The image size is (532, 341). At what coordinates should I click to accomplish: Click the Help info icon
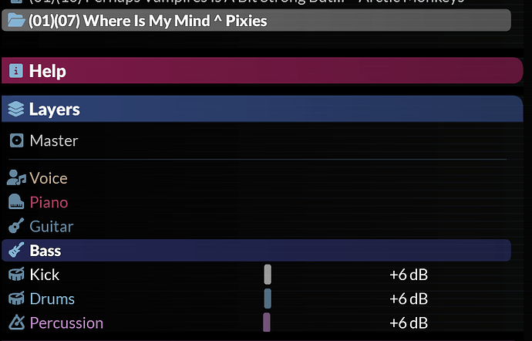coord(16,71)
